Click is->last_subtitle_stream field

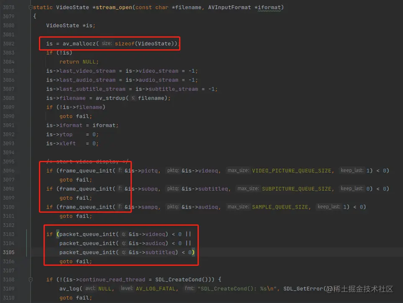86,89
